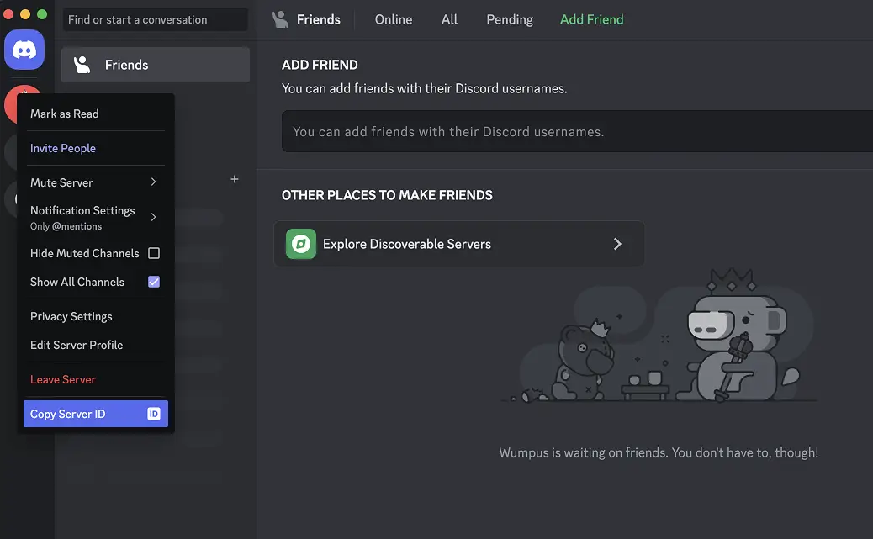Viewport: 873px width, 539px height.
Task: Switch to the Online tab
Action: (393, 19)
